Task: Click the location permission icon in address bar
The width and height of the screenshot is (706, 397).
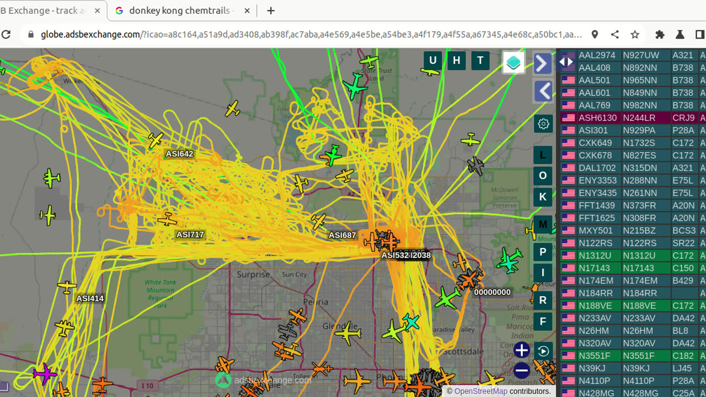Action: (x=595, y=34)
